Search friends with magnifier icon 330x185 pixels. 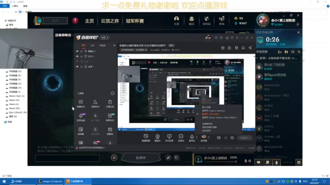pos(299,52)
